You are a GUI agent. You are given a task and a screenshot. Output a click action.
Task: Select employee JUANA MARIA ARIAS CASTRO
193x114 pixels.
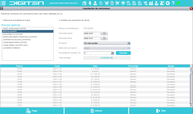[28, 42]
